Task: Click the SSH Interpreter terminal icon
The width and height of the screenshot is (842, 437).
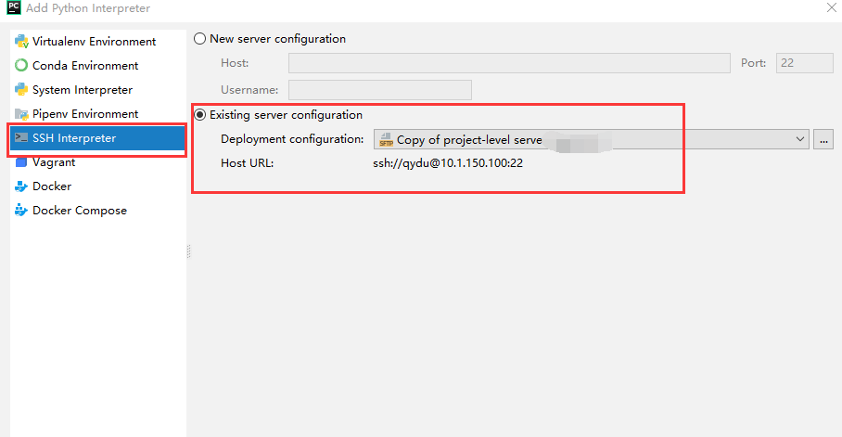Action: 21,138
